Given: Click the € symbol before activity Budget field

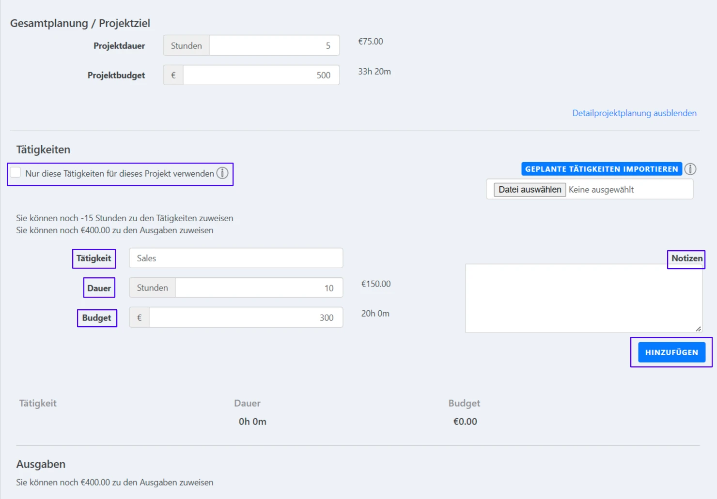Looking at the screenshot, I should [140, 318].
